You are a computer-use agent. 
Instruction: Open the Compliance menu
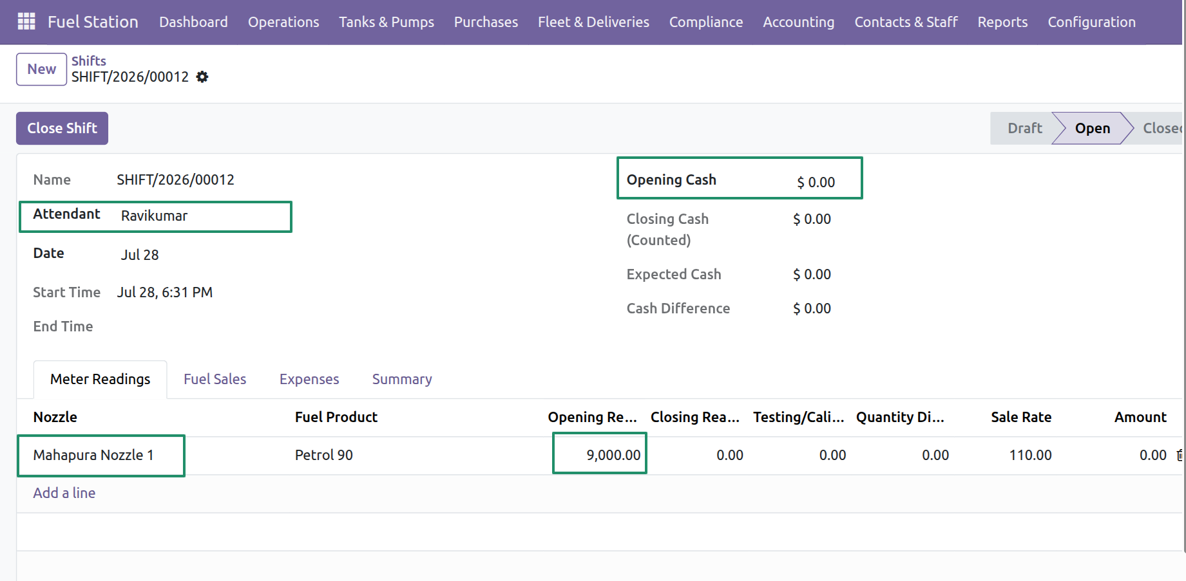click(706, 22)
